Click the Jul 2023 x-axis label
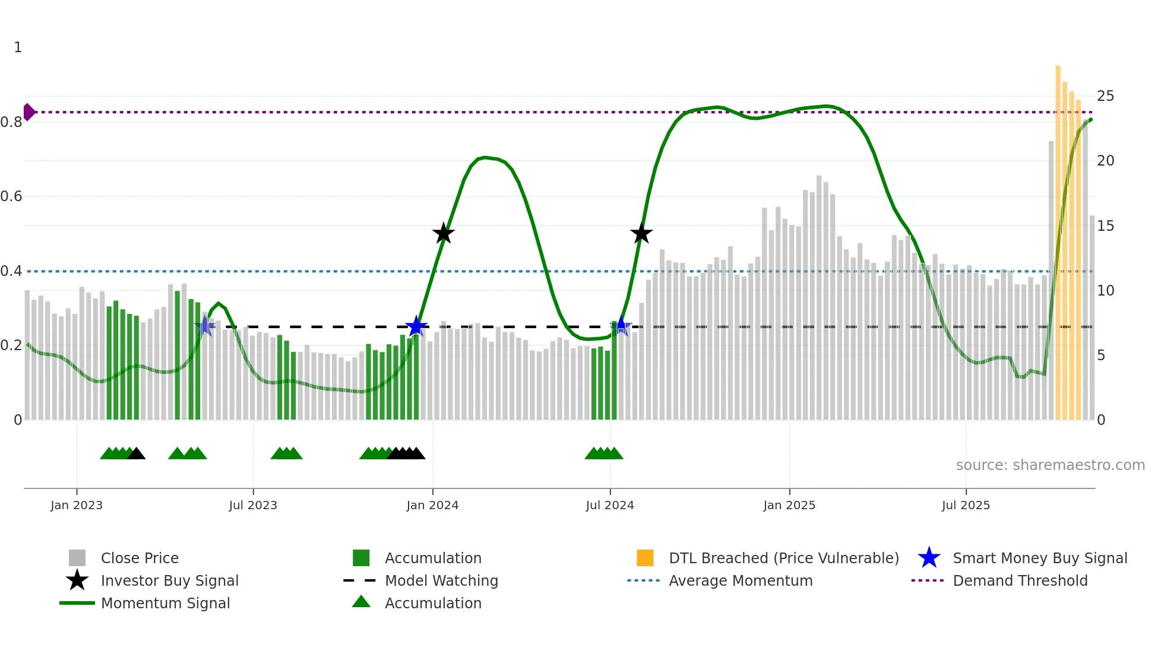The height and width of the screenshot is (654, 1164). (253, 505)
